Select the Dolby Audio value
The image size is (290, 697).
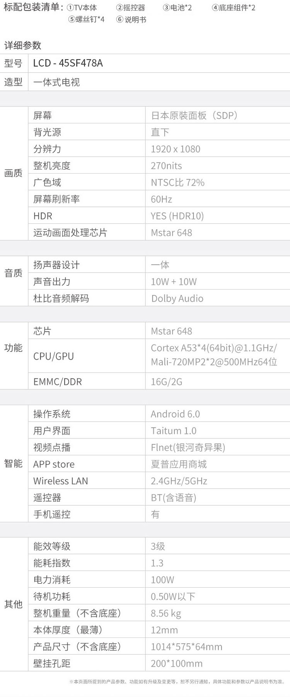pyautogui.click(x=177, y=298)
